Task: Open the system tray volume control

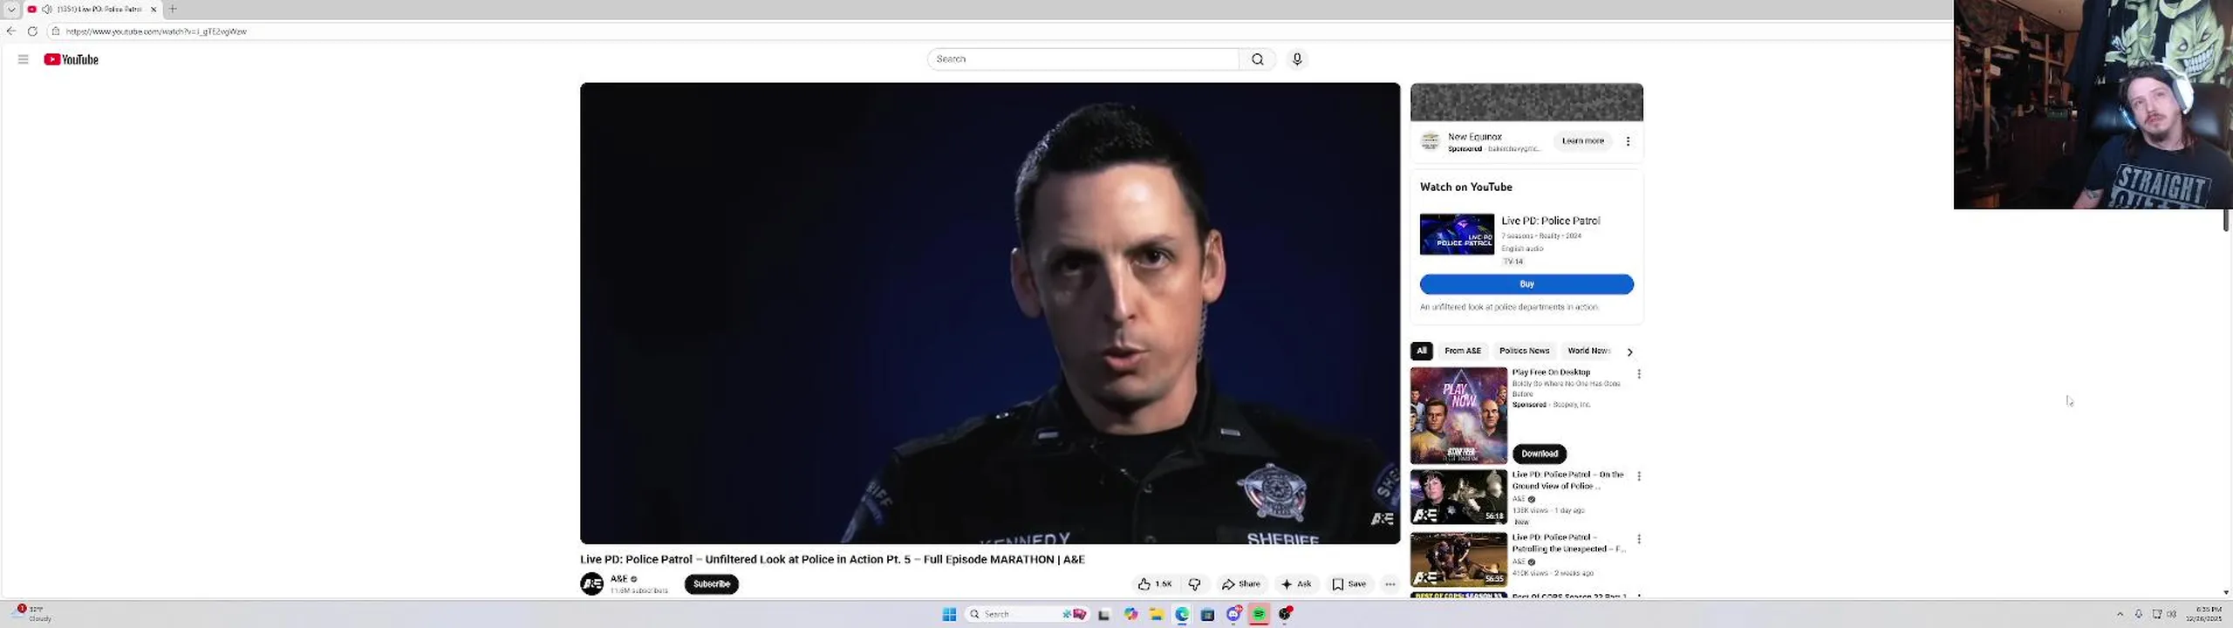Action: pos(2172,614)
